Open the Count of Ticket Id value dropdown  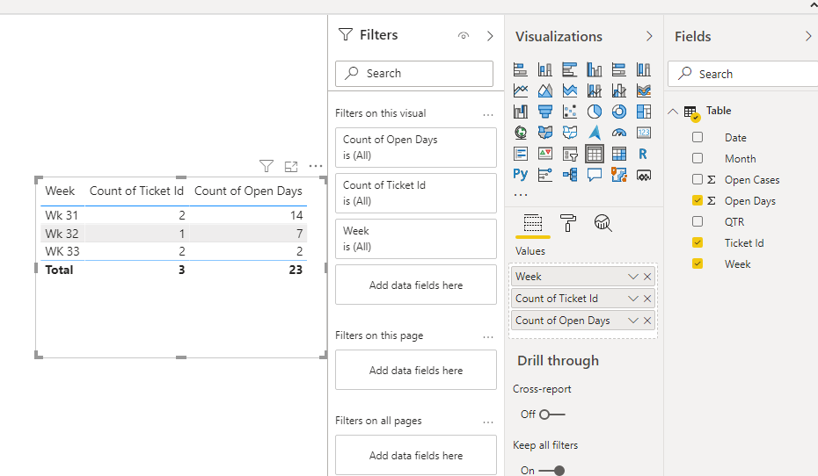coord(632,299)
